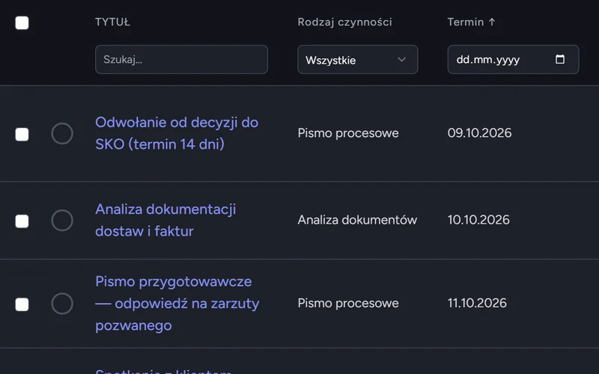
Task: Open Analiza dokumentacji dostaw i faktur link
Action: coord(165,220)
